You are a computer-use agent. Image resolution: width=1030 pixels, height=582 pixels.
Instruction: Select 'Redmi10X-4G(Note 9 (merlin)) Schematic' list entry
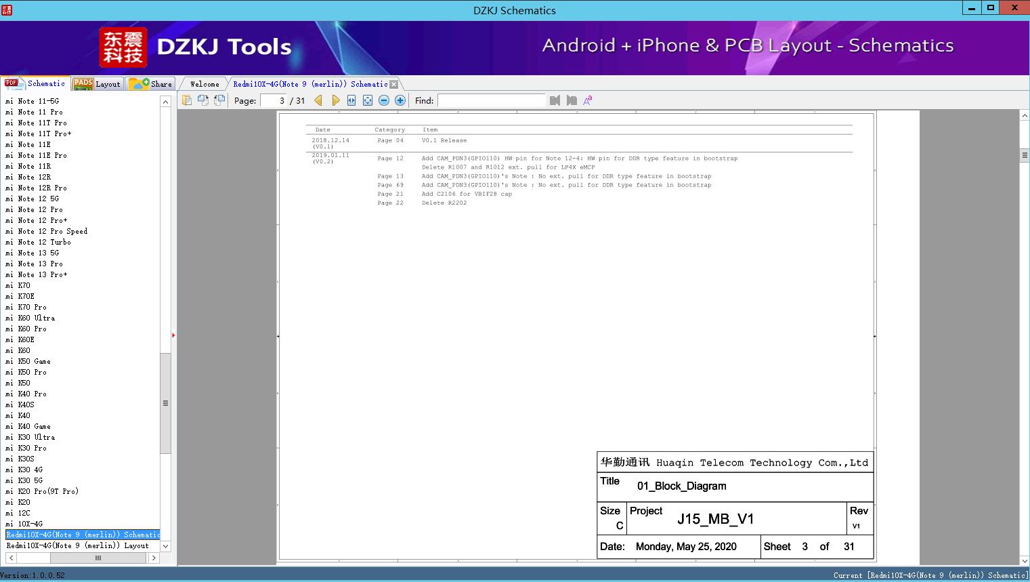[x=83, y=535]
